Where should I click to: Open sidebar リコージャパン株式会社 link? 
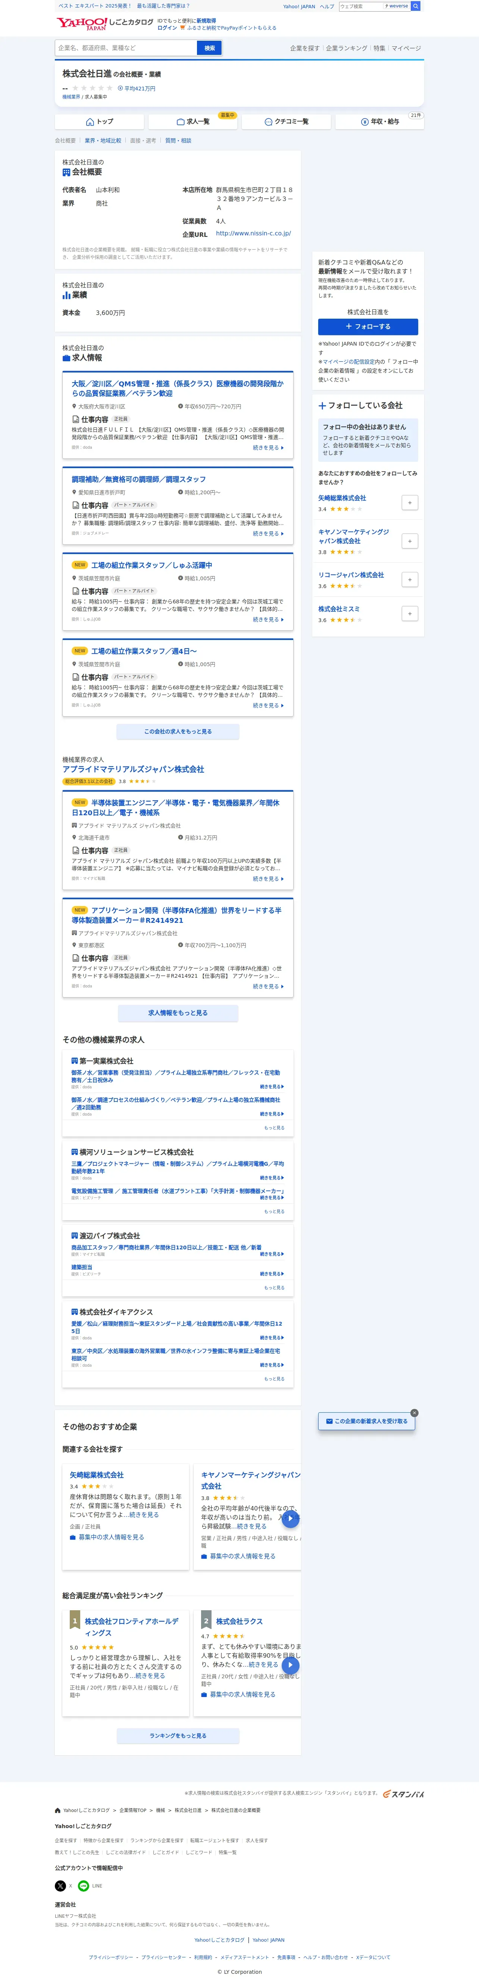351,575
